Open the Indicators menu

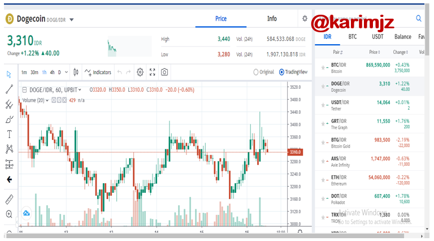[x=98, y=72]
